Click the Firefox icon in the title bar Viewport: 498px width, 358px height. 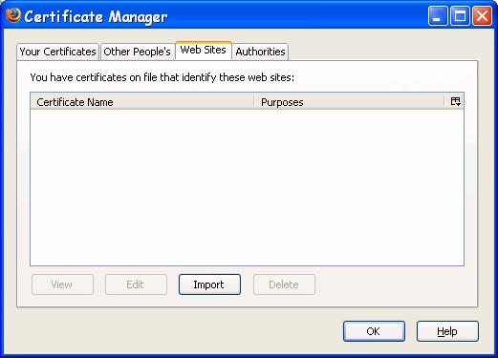[13, 15]
